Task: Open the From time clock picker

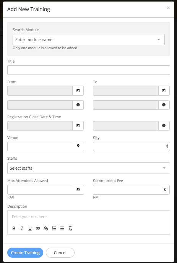Action: pyautogui.click(x=78, y=105)
